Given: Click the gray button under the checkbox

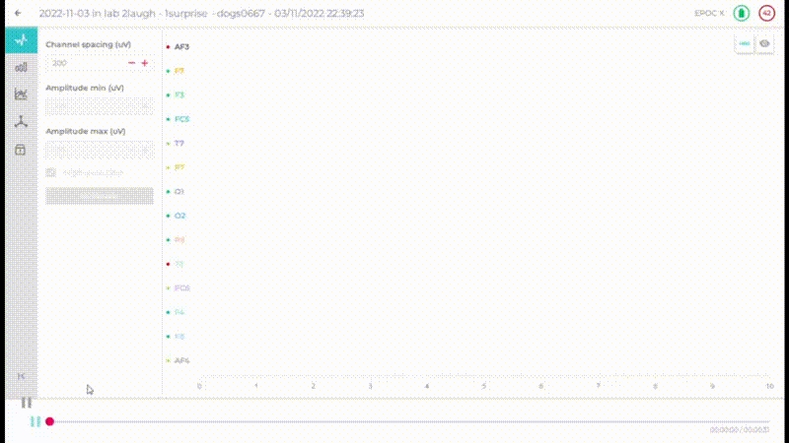Looking at the screenshot, I should coord(99,195).
